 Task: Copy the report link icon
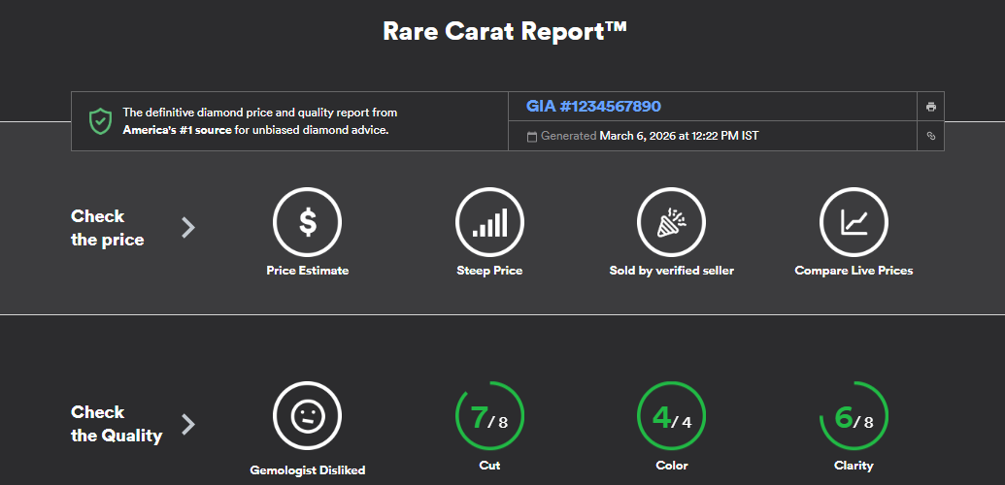[x=930, y=136]
